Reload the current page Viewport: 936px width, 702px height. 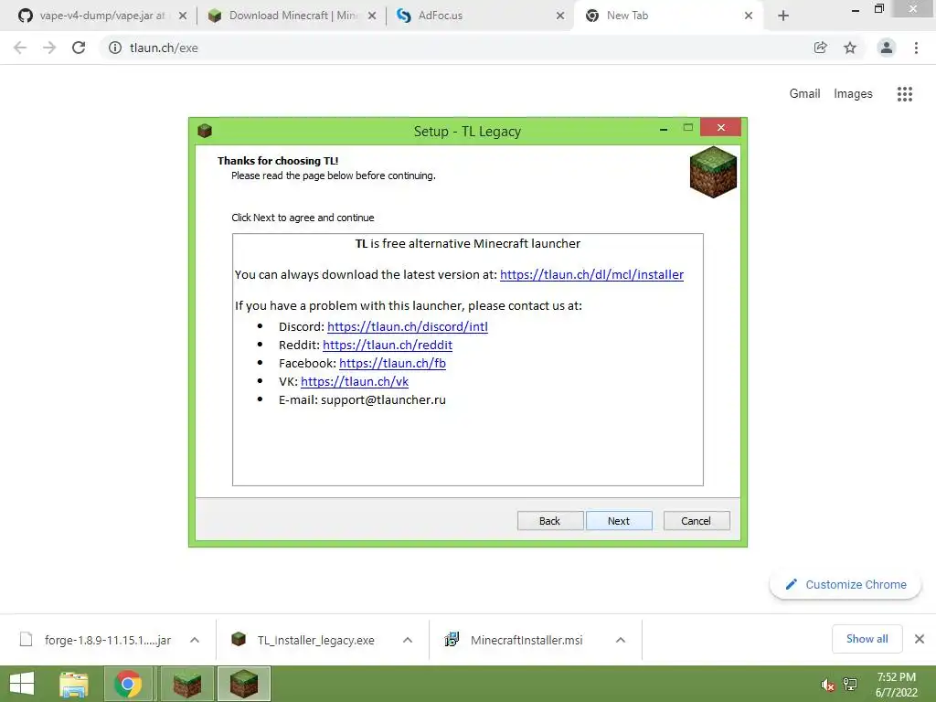(x=79, y=48)
